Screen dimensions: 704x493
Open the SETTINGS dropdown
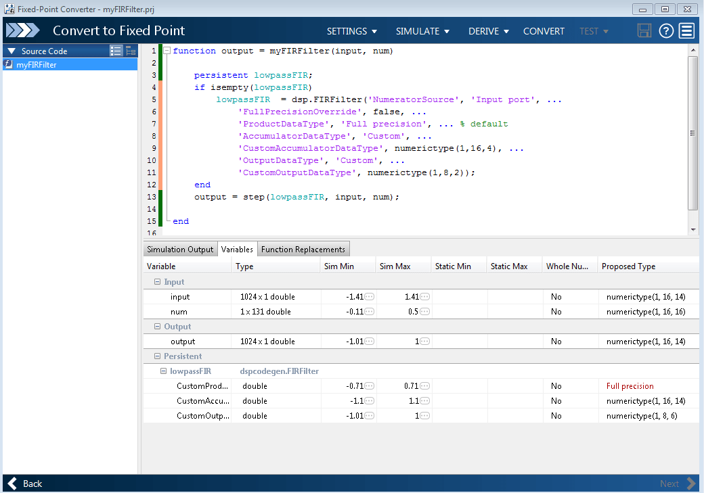[x=351, y=31]
